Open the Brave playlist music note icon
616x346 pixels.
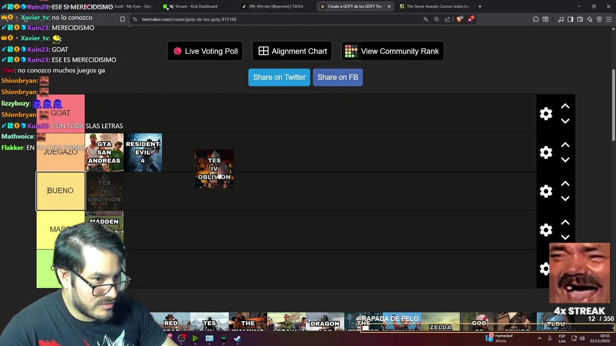[561, 19]
